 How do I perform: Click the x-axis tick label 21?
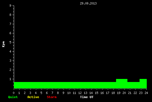click(x=130, y=93)
